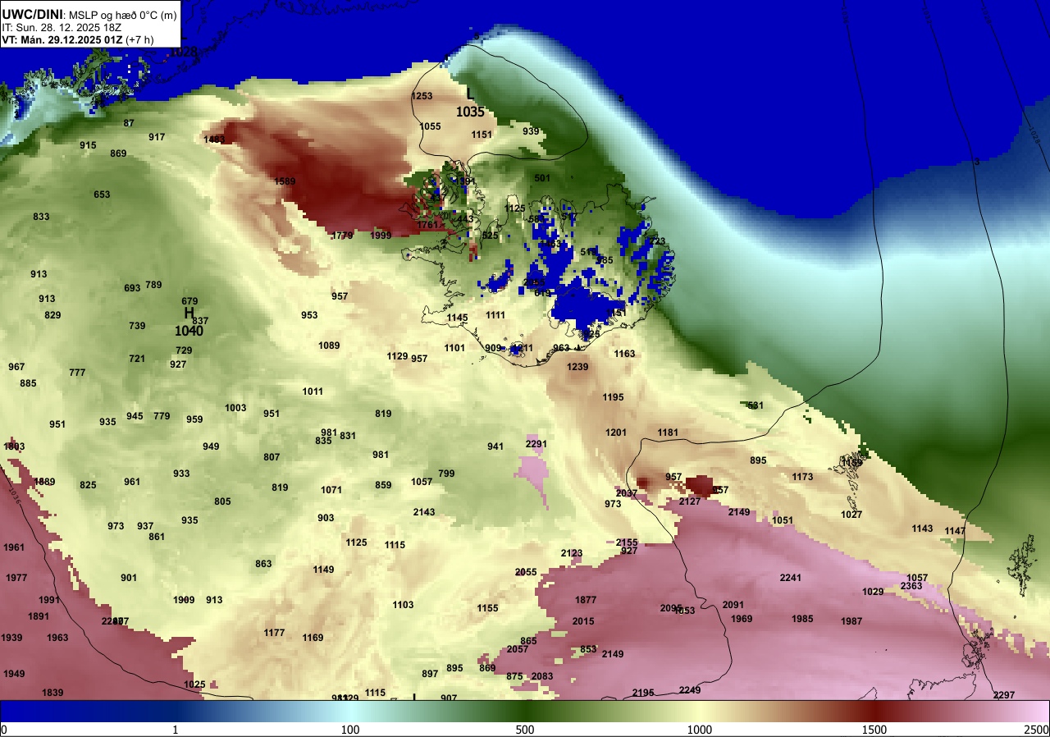Click the high pressure label 1040
Image resolution: width=1050 pixels, height=737 pixels.
coord(189,331)
